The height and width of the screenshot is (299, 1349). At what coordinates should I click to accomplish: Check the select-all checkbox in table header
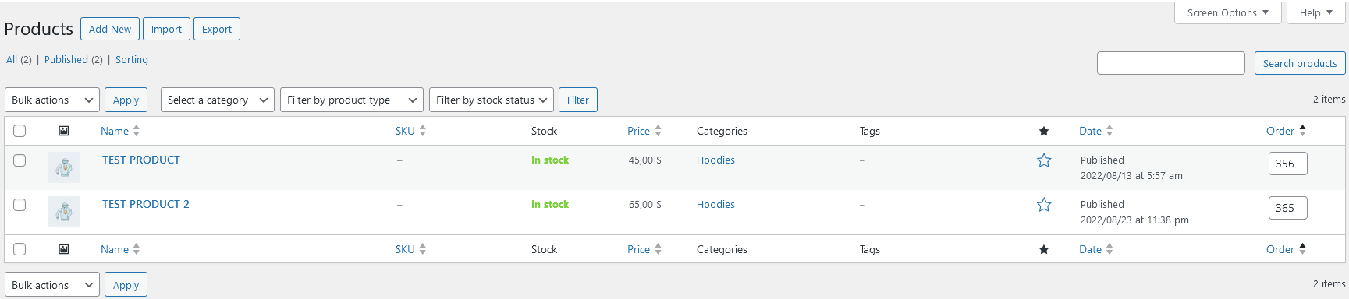[x=20, y=131]
